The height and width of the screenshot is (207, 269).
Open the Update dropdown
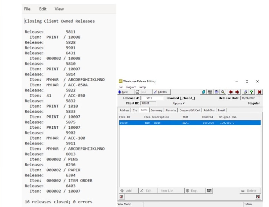point(179,103)
